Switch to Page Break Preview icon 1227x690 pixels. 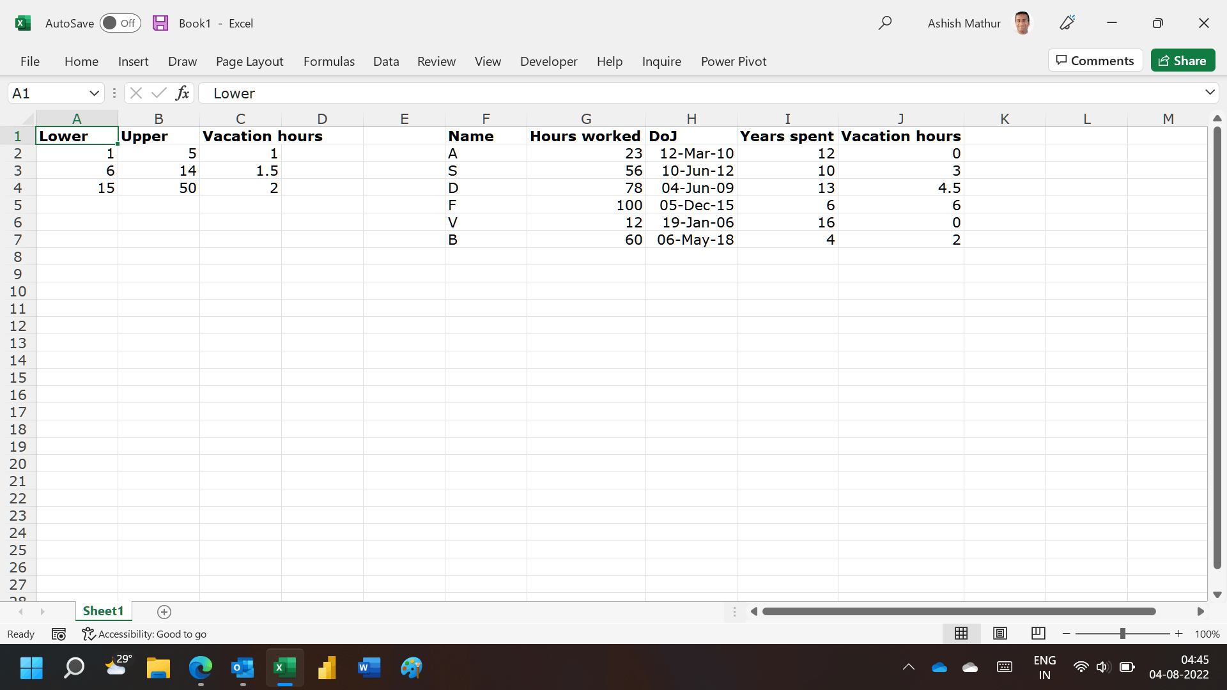click(1038, 633)
